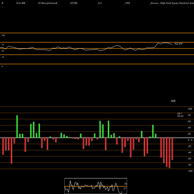Click the -100 label on the MR axis

click(x=190, y=171)
